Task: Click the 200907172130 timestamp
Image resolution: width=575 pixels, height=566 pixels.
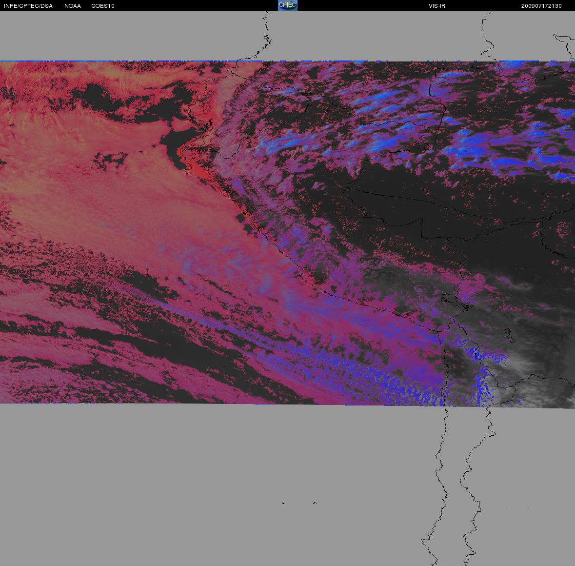Action: coord(541,6)
